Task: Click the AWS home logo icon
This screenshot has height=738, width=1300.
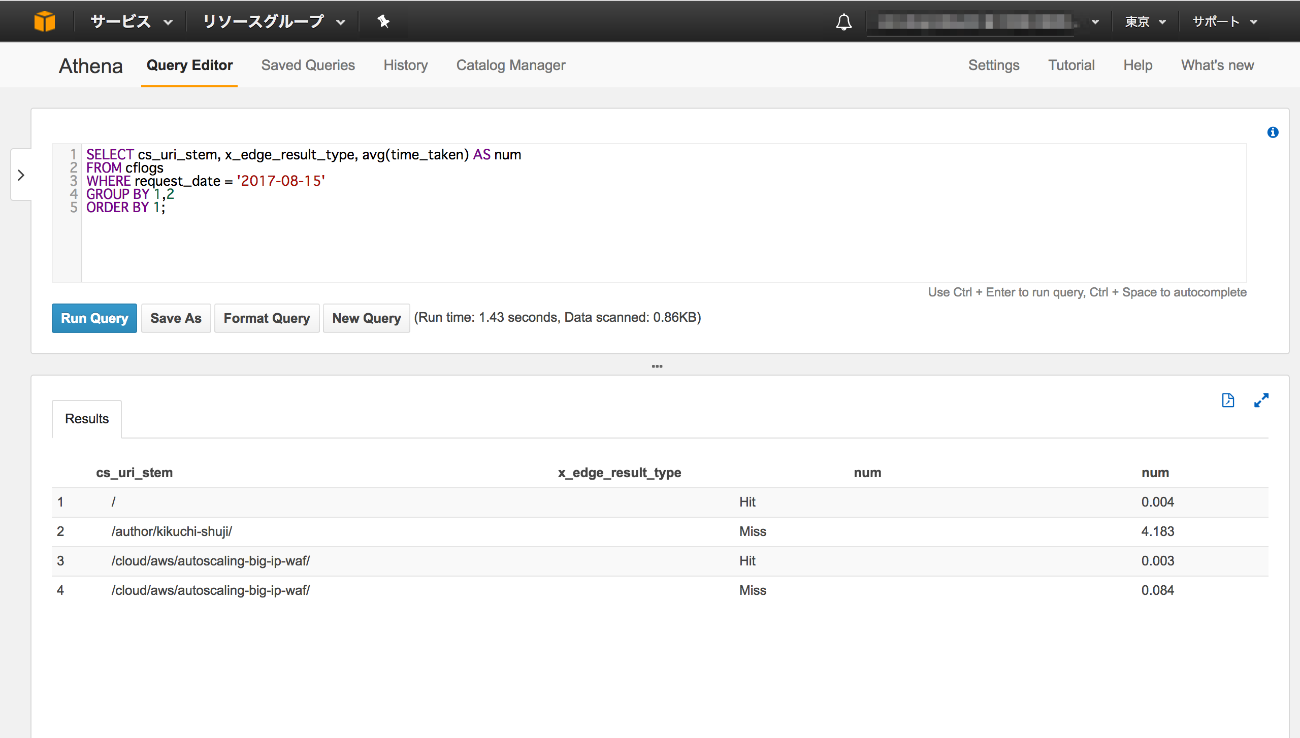Action: [45, 21]
